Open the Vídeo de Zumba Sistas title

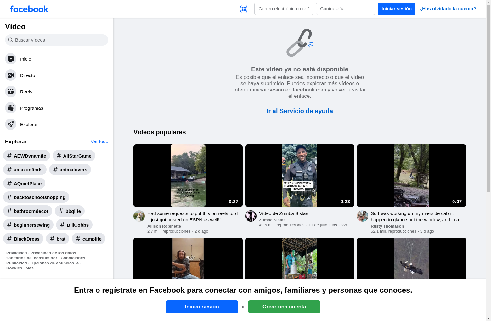(x=284, y=213)
